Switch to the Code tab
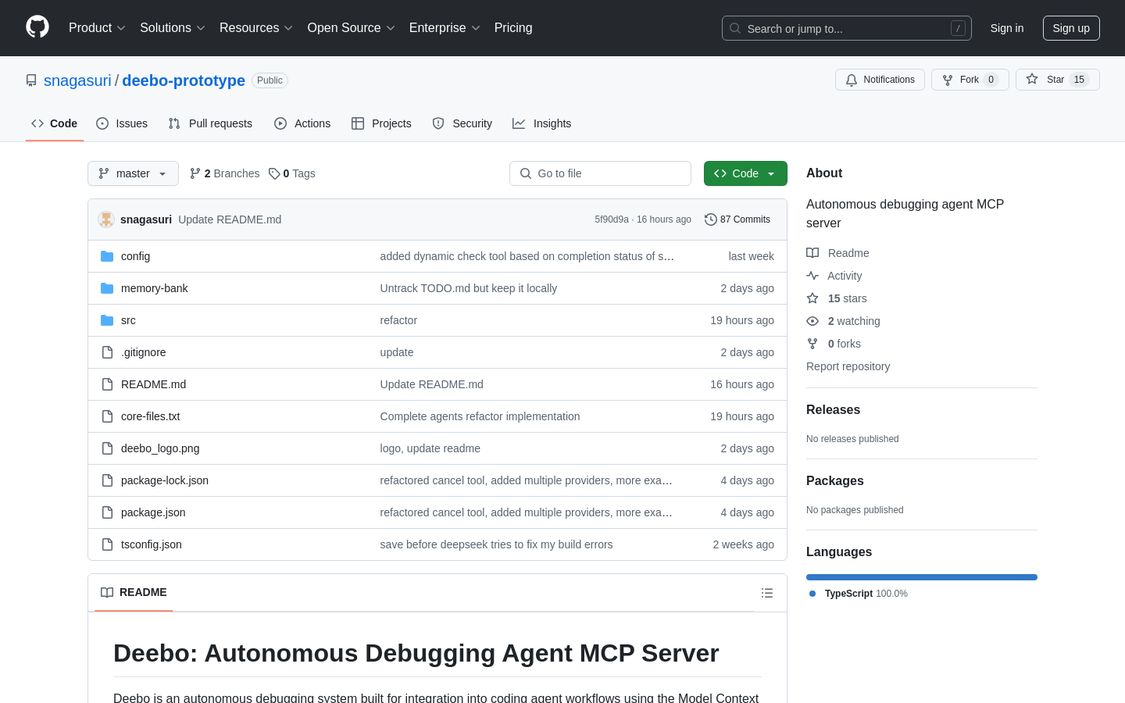 (55, 123)
